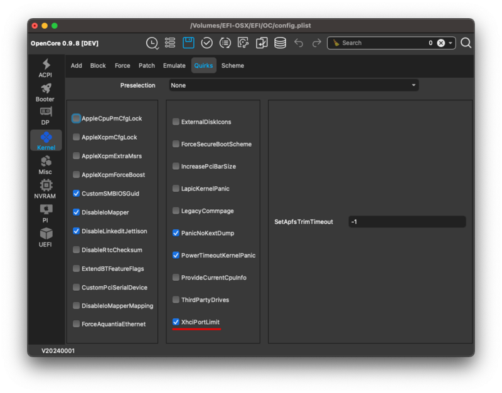Screen dimensions: 502x393
Task: Click the magnifying glass search icon
Action: [466, 43]
